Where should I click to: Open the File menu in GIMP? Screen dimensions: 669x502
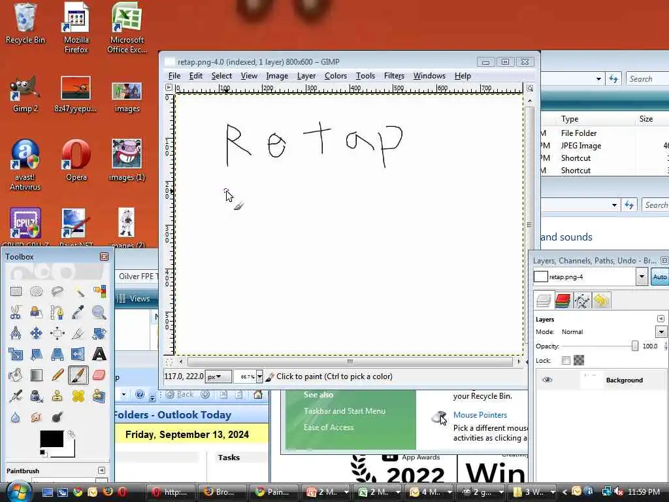(174, 76)
